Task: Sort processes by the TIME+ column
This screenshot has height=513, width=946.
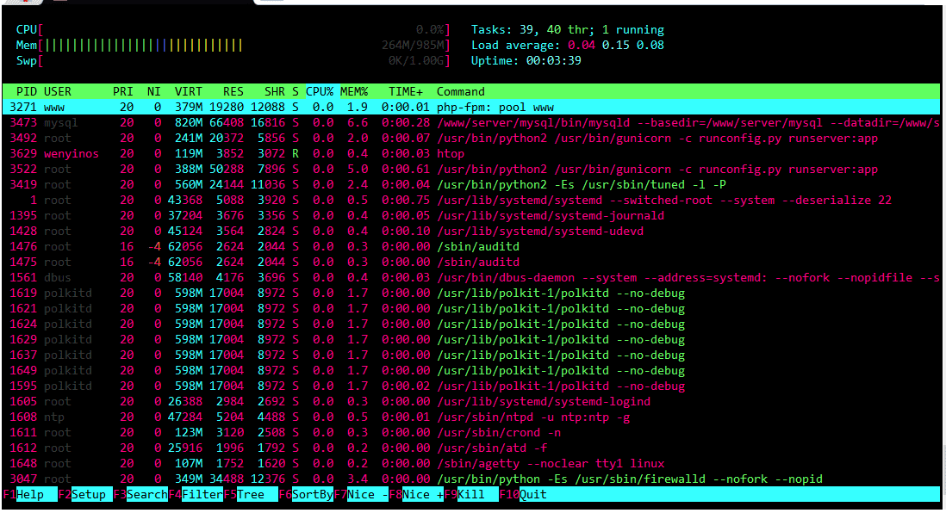Action: click(x=406, y=91)
